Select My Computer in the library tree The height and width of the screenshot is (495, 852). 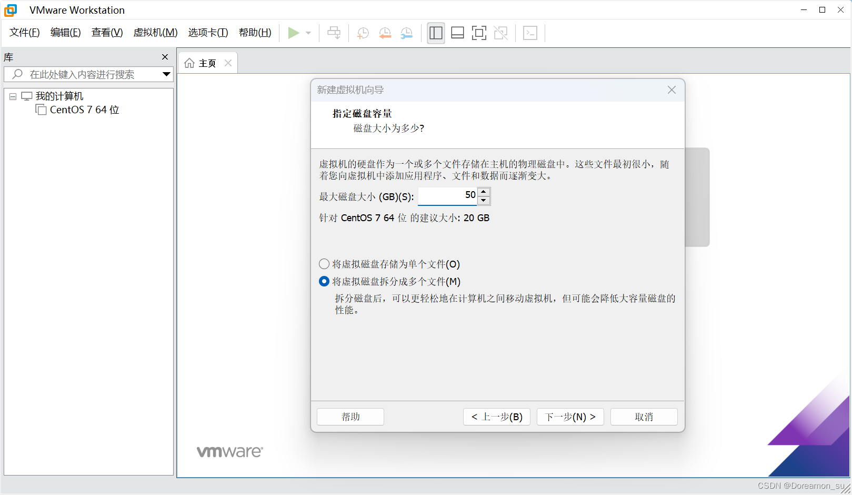click(59, 96)
